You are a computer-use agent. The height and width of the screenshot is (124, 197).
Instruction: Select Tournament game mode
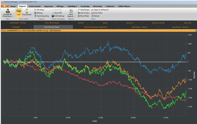(x=27, y=13)
